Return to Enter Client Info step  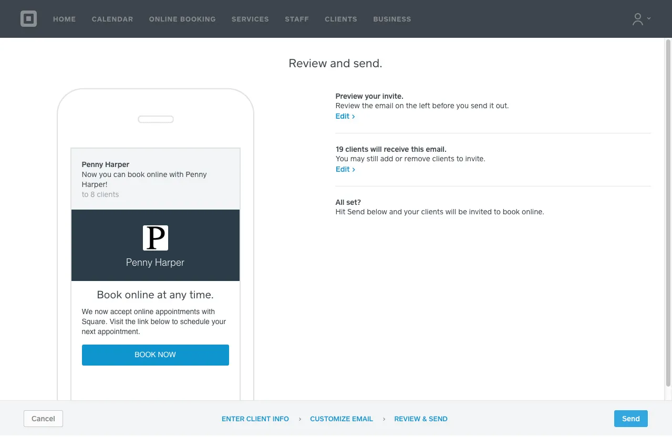point(255,419)
